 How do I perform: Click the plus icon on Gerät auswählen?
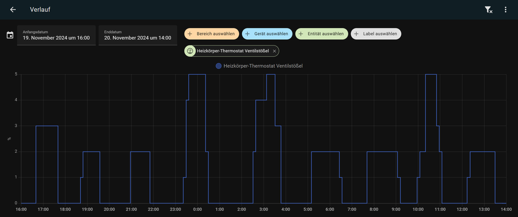coord(247,34)
